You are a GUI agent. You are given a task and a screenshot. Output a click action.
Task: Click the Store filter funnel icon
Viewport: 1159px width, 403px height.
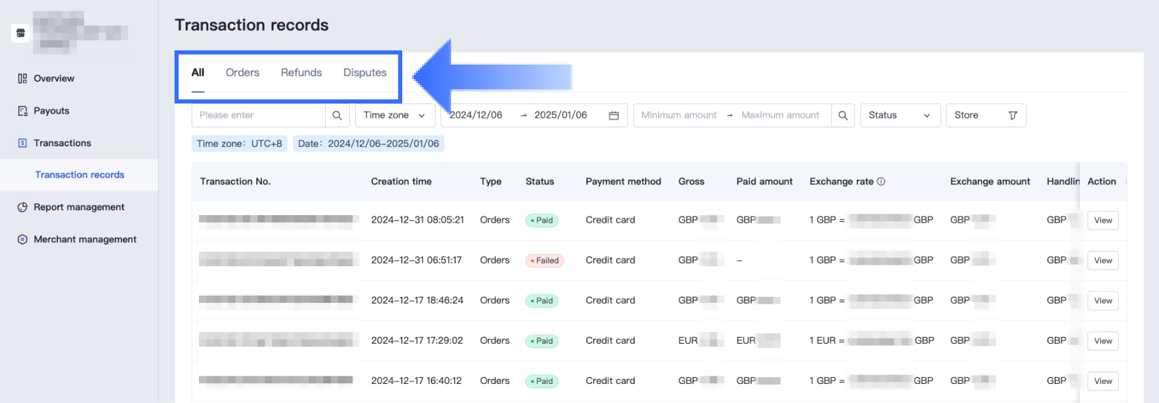click(x=1012, y=116)
